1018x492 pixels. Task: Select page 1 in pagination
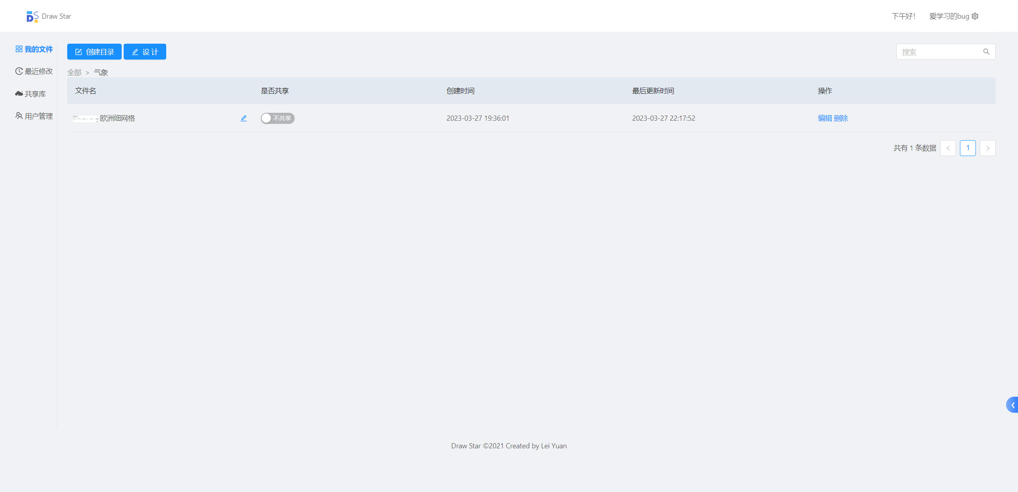968,148
